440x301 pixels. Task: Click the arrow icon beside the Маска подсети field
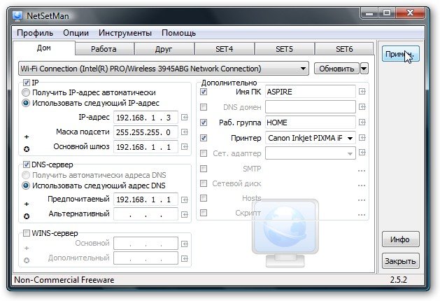click(185, 132)
